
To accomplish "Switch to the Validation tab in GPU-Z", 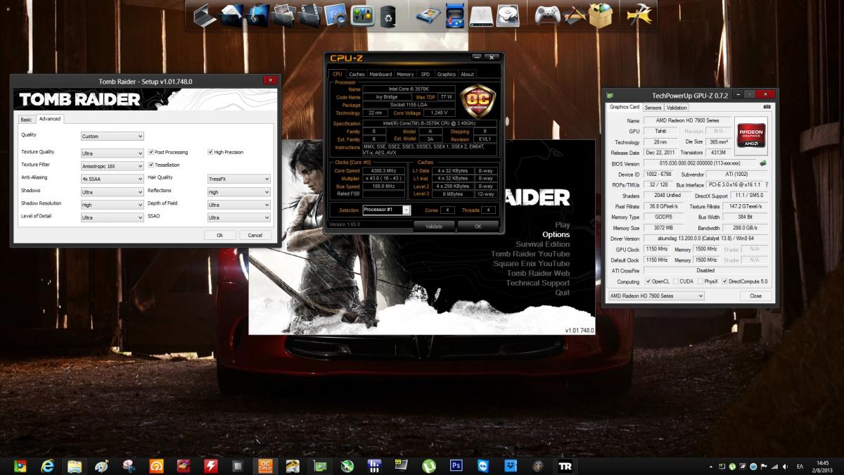I will pyautogui.click(x=677, y=108).
